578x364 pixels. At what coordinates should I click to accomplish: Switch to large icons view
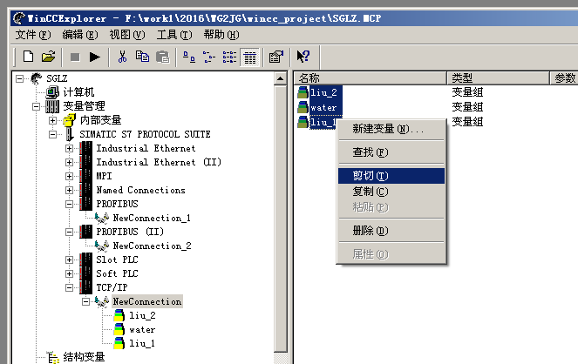[x=189, y=57]
